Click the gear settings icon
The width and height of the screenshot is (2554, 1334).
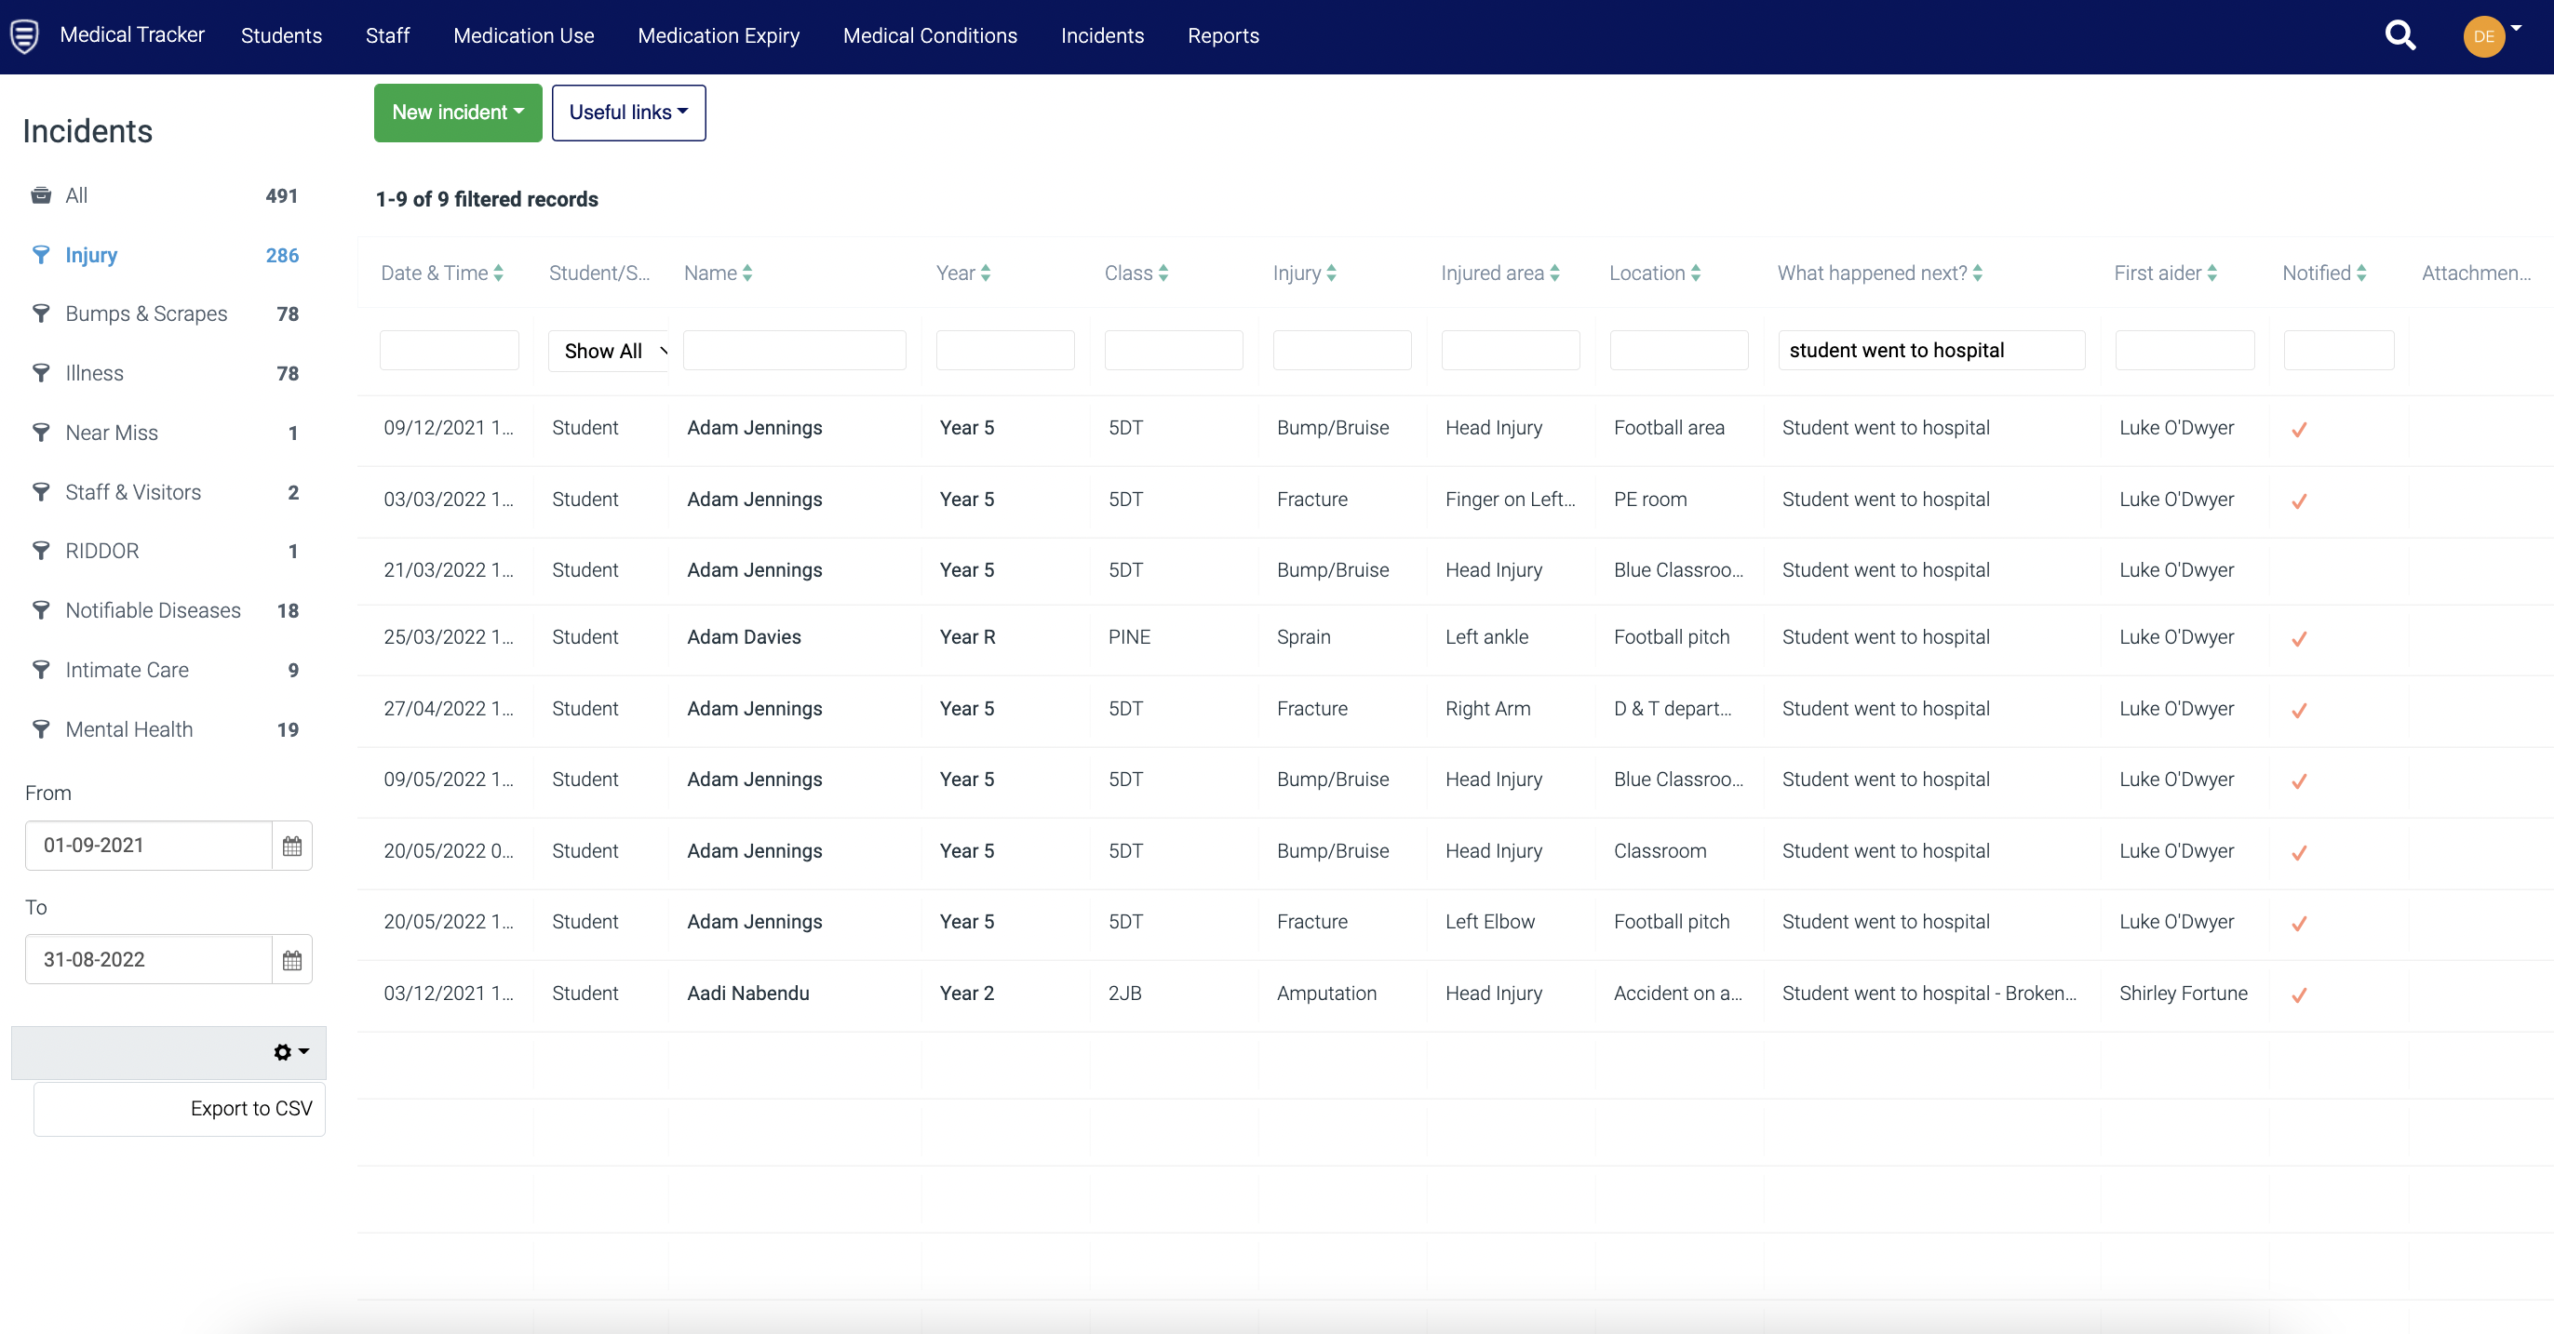[x=283, y=1051]
